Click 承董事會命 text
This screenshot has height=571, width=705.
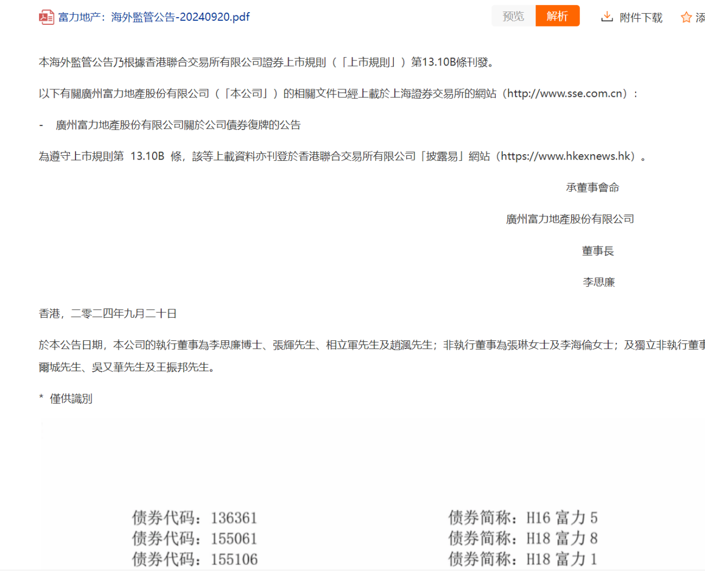[593, 188]
